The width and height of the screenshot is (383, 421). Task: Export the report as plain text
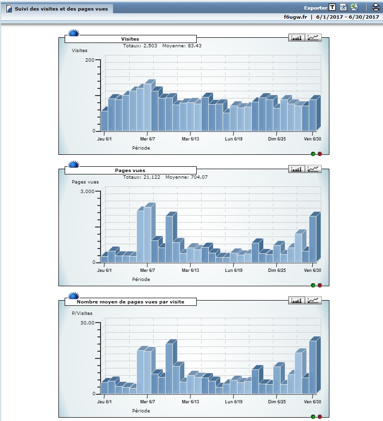[332, 8]
